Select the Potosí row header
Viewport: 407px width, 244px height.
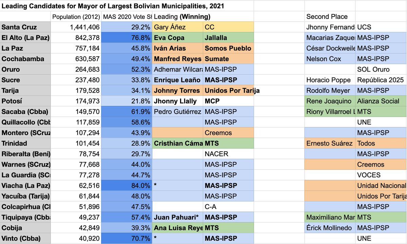coord(25,101)
